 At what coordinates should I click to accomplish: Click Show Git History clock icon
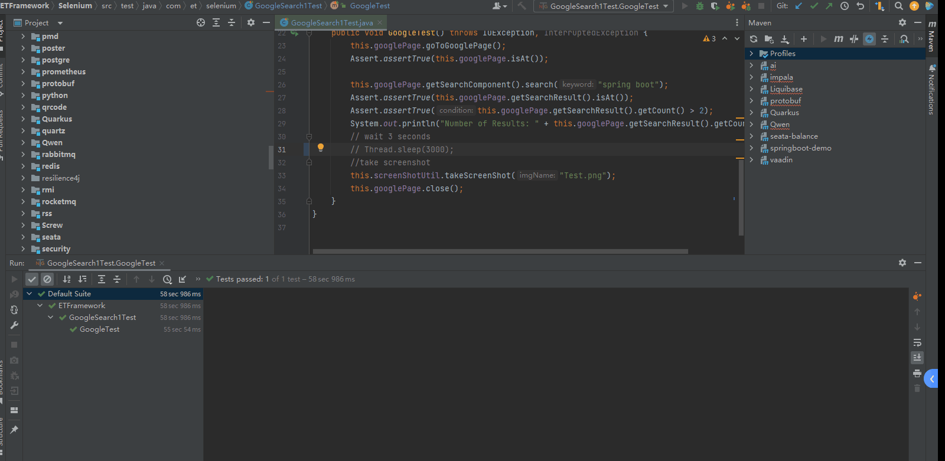(x=845, y=6)
